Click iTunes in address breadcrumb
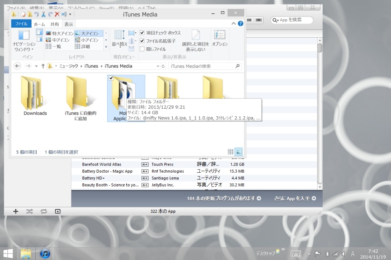The image size is (391, 260). coord(91,66)
